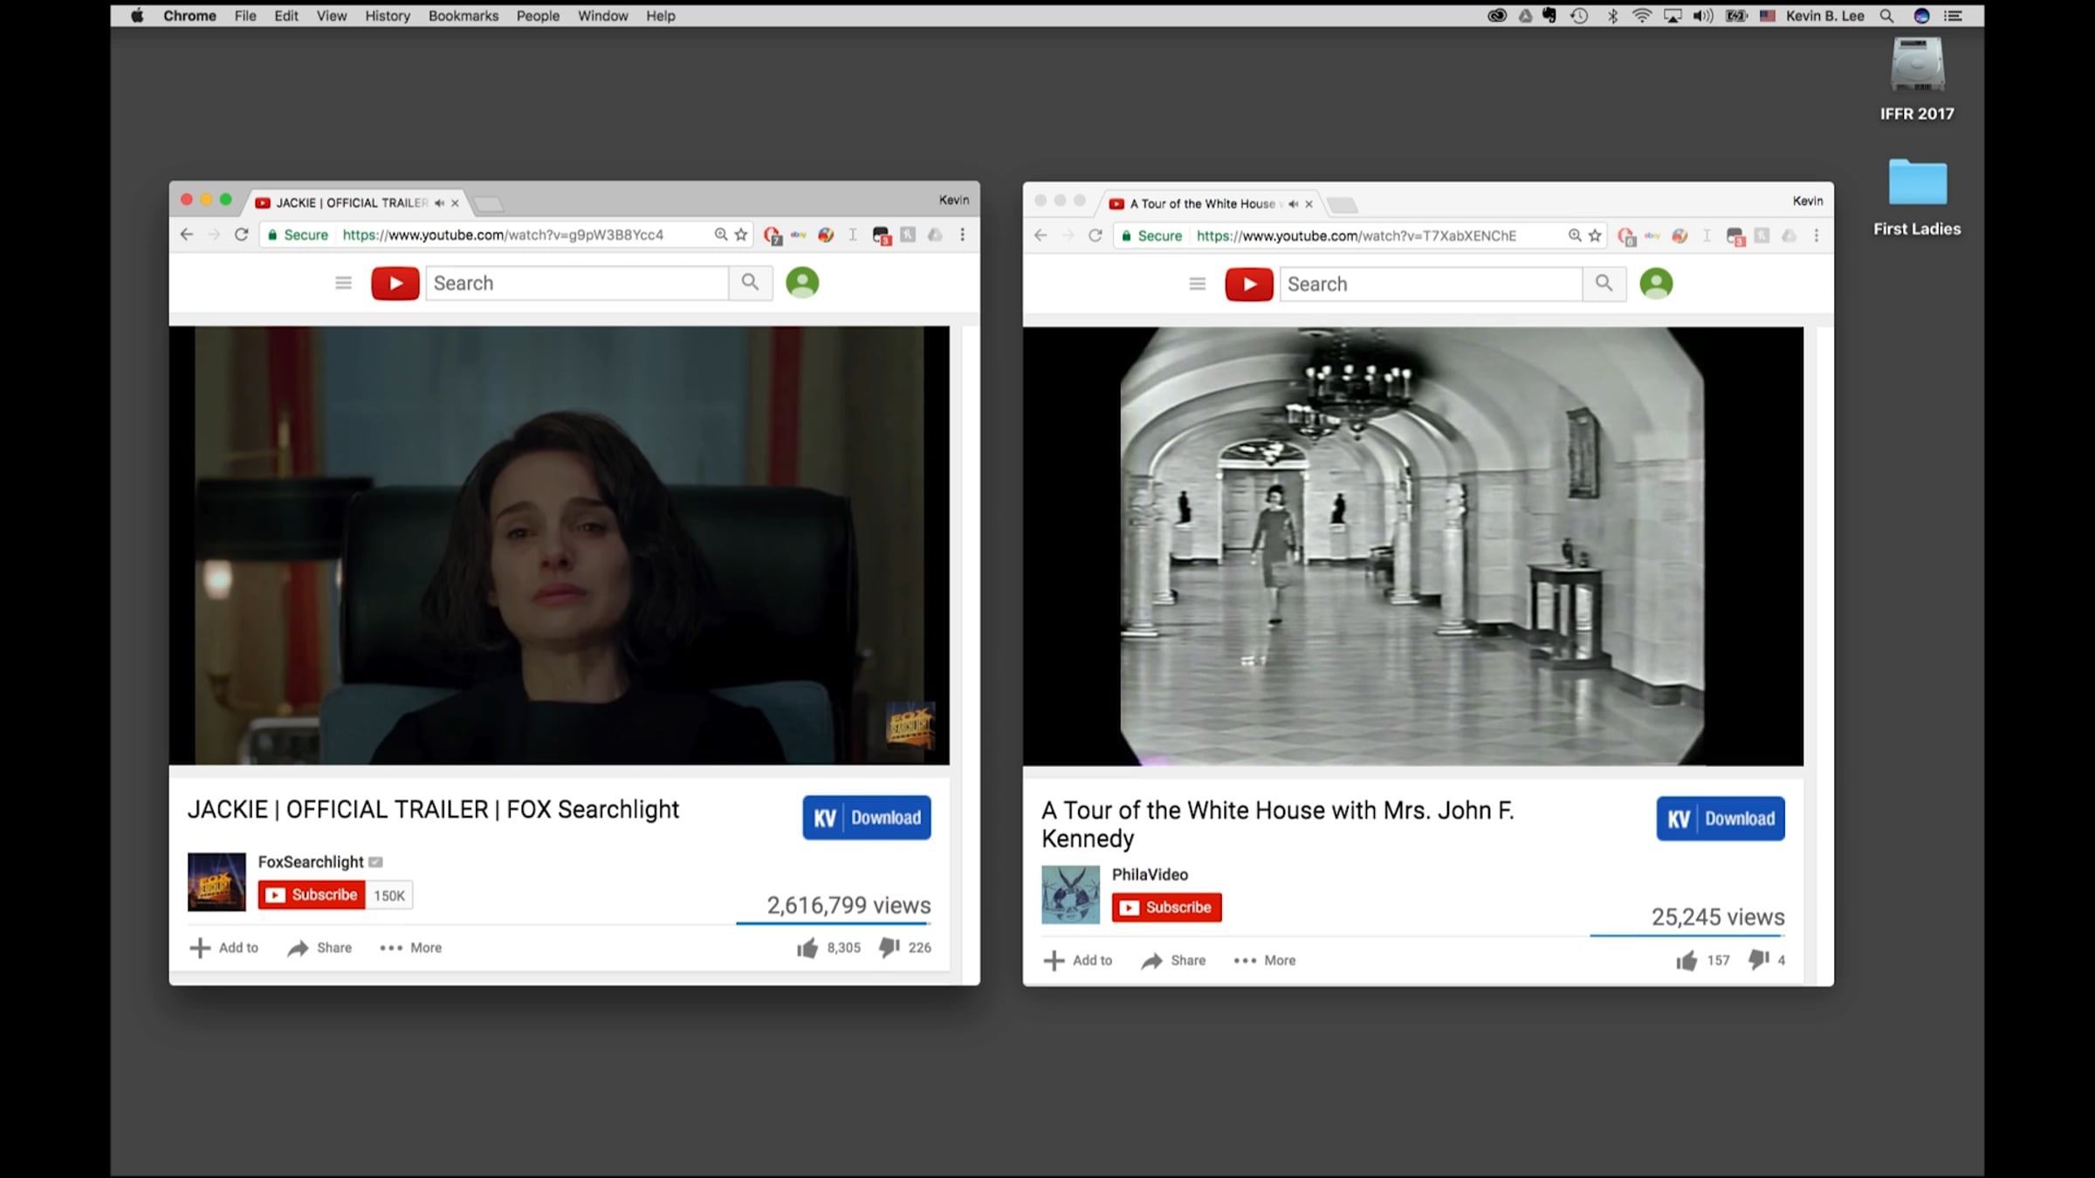Click the JACKIE trailer video player
Viewport: 2095px width, 1178px height.
(x=559, y=545)
